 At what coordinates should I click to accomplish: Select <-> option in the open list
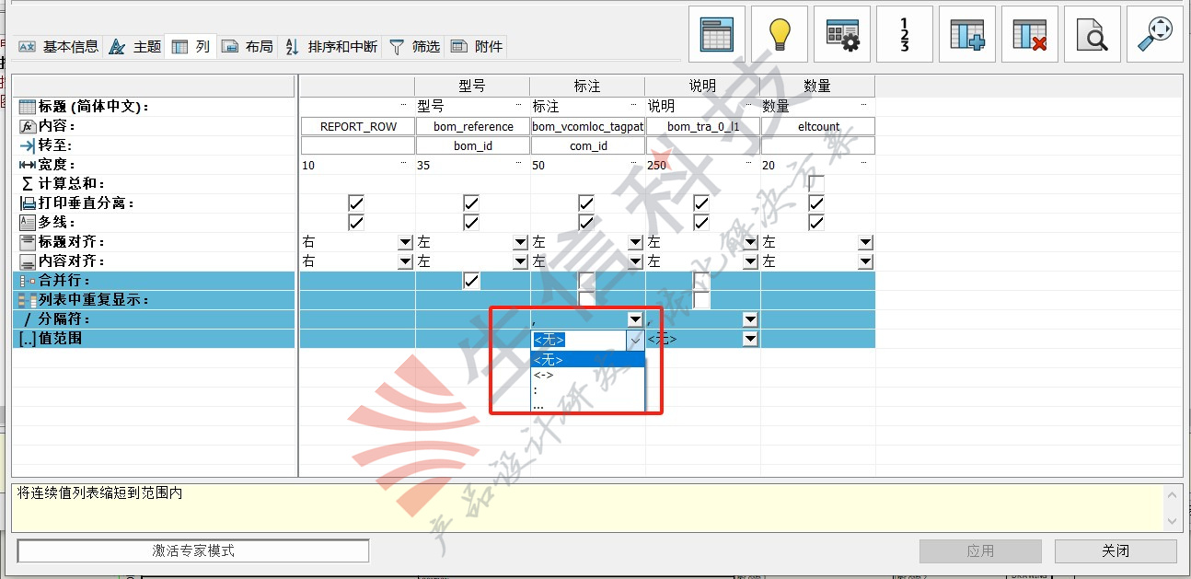point(588,375)
